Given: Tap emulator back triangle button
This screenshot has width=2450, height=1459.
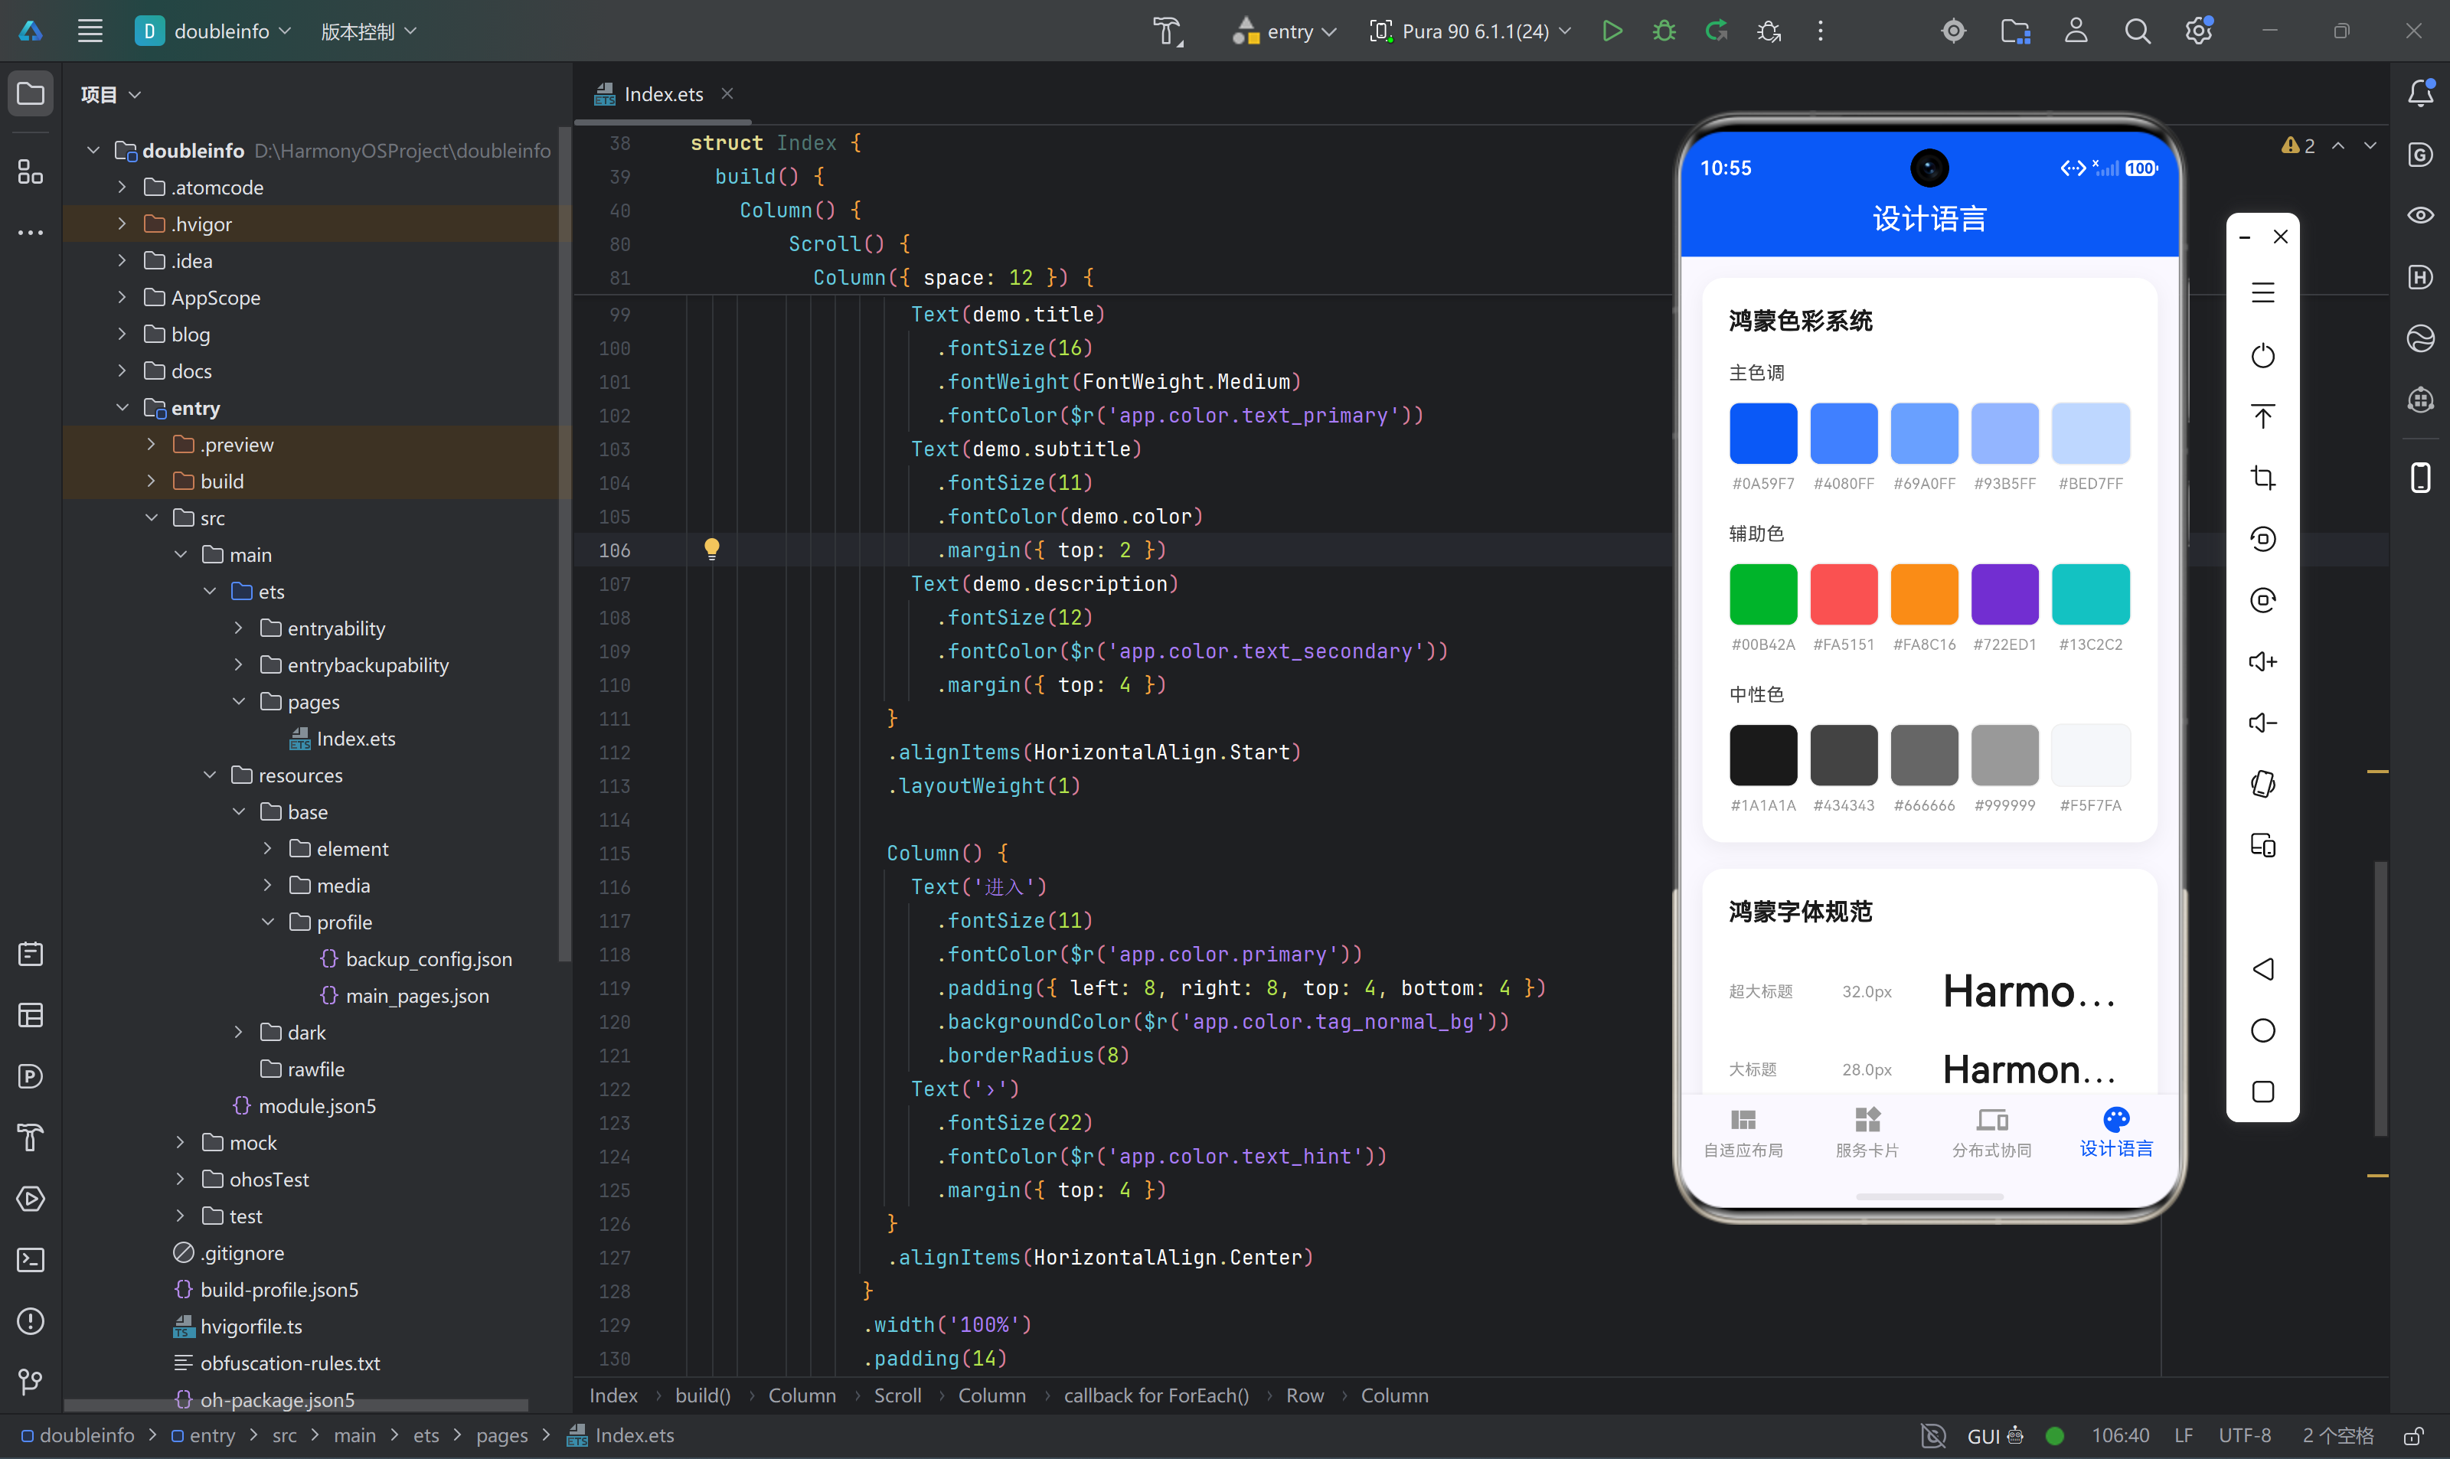Looking at the screenshot, I should (2262, 968).
